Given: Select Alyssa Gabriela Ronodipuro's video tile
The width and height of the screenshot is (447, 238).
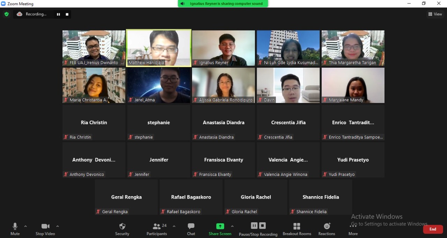Looking at the screenshot, I should [x=223, y=85].
